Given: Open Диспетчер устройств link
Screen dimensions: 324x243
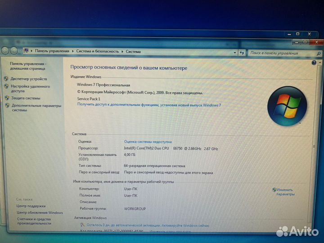Looking at the screenshot, I should click(29, 79).
